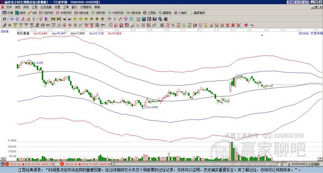
Task: Open the 板块 sector view
Action: coord(20,13)
